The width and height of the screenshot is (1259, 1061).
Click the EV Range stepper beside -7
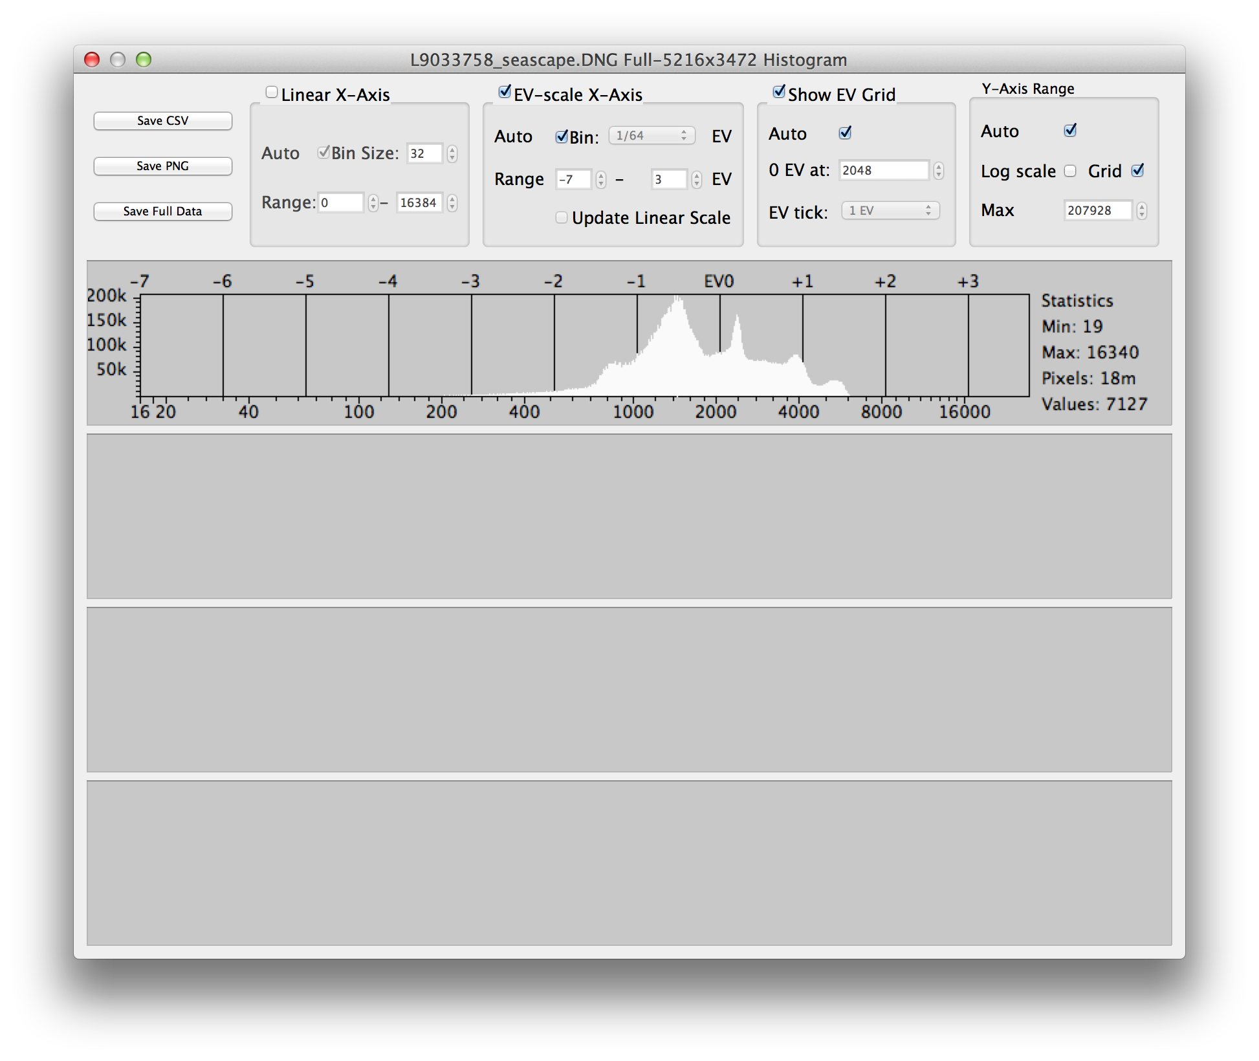tap(601, 179)
